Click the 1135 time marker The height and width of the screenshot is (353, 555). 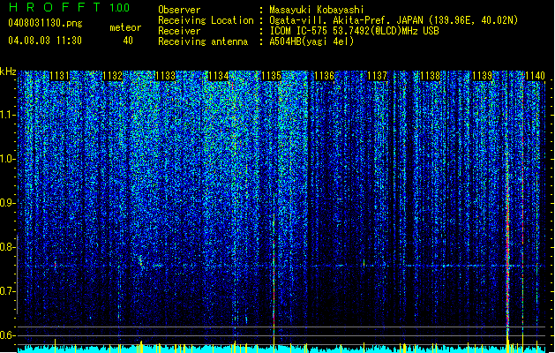tap(271, 76)
